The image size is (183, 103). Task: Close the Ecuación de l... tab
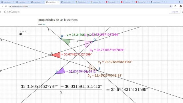(88, 2)
